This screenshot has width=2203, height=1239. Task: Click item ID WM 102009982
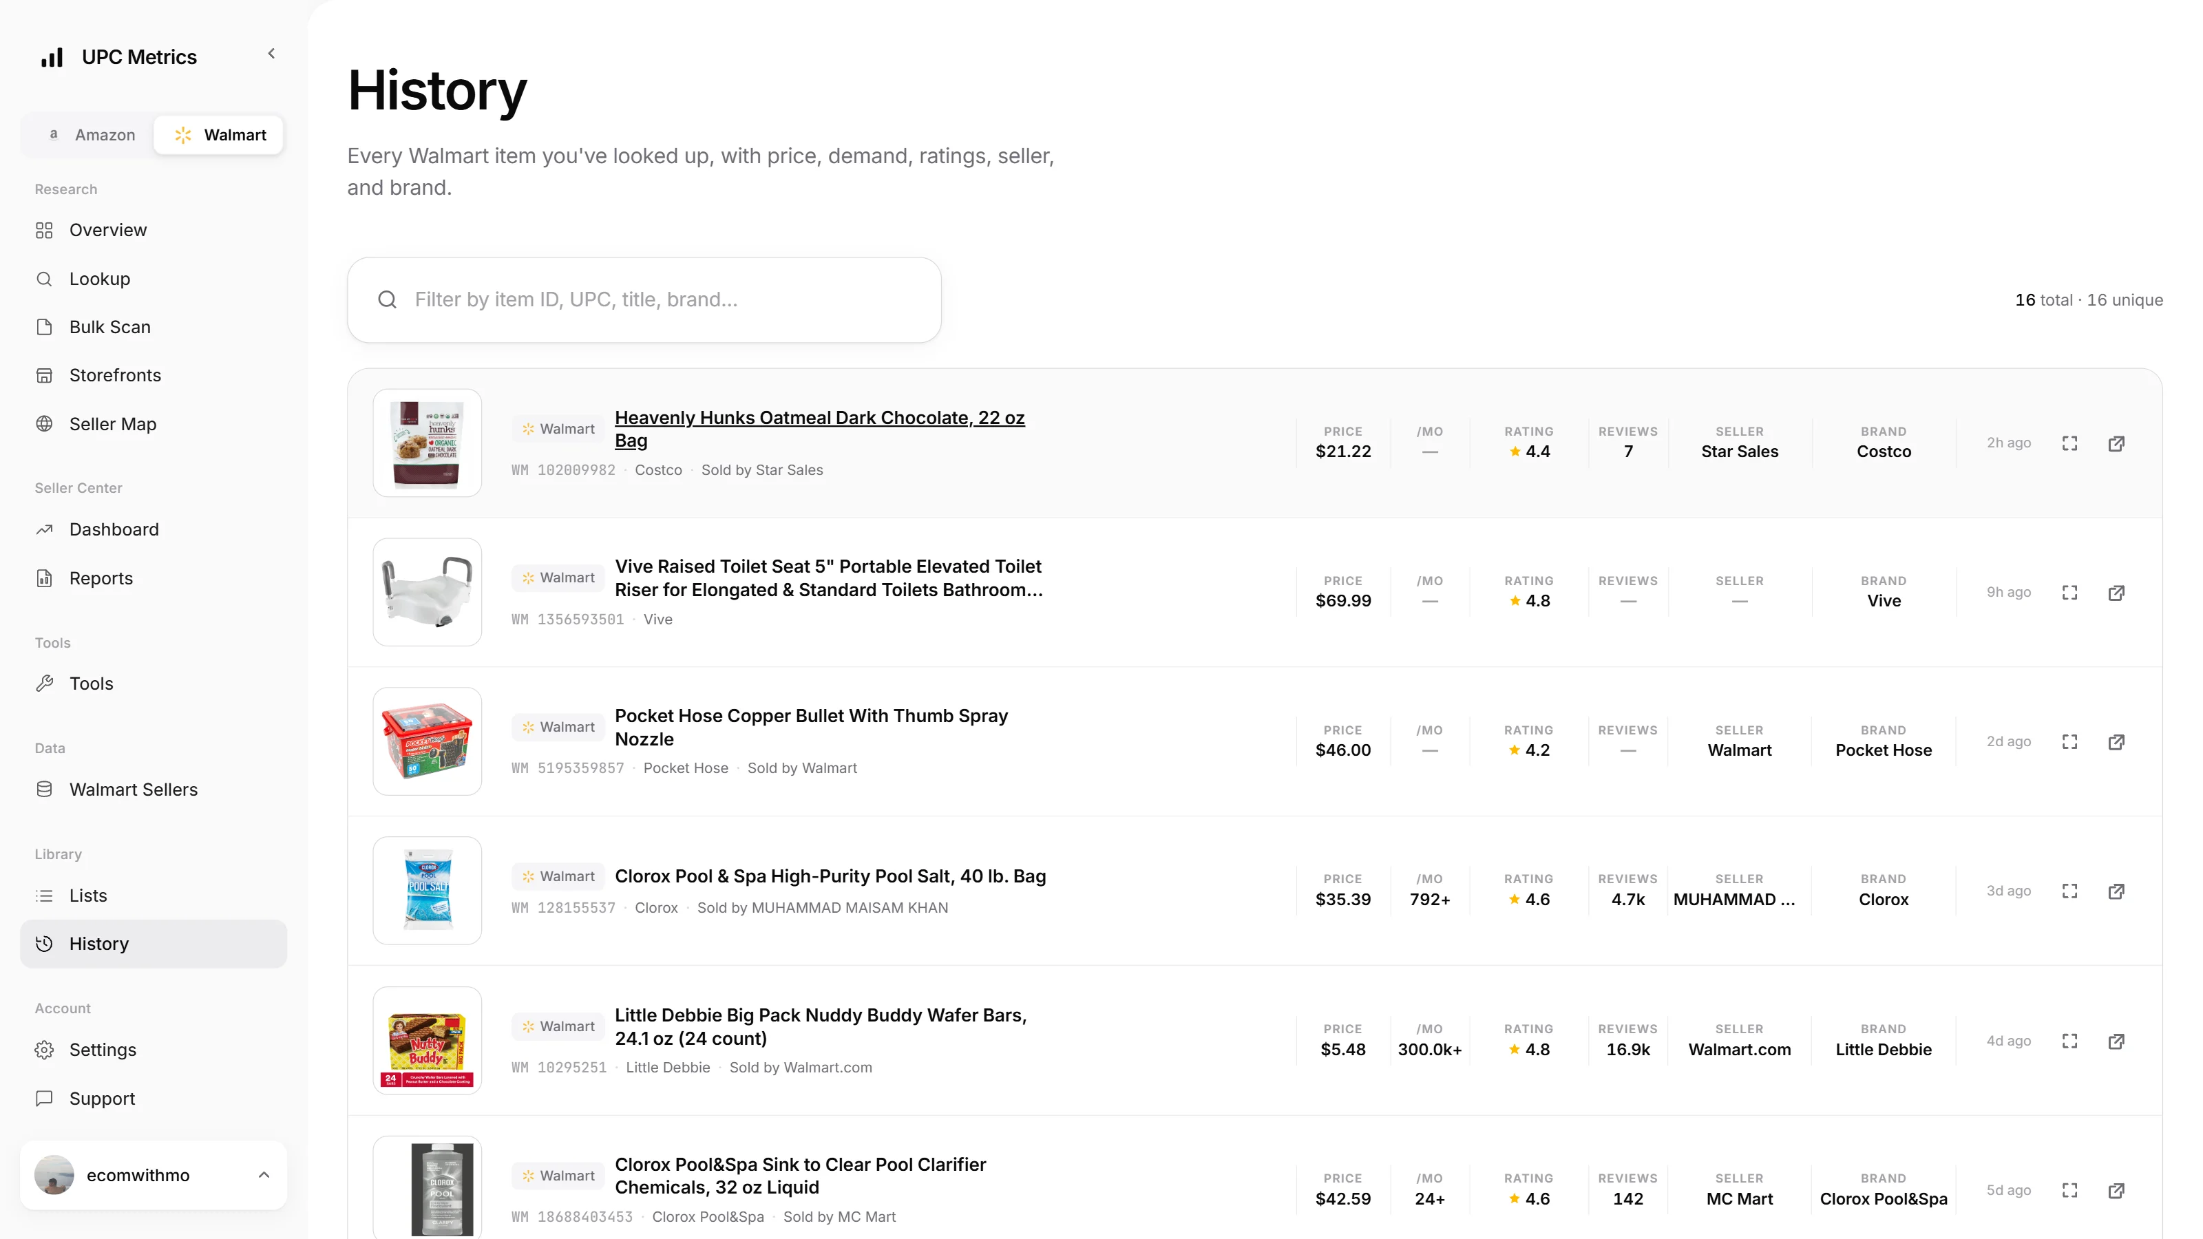(562, 470)
